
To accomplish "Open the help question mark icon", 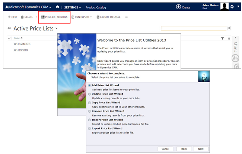I will 238,7.
